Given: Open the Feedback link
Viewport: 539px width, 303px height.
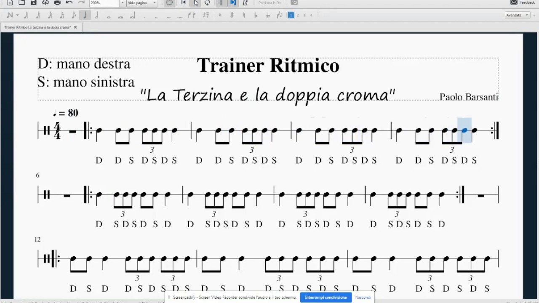Looking at the screenshot, I should [527, 3].
